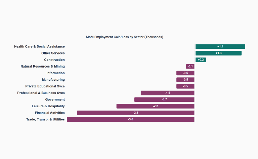Select the Manufacturing axis label

[53, 80]
